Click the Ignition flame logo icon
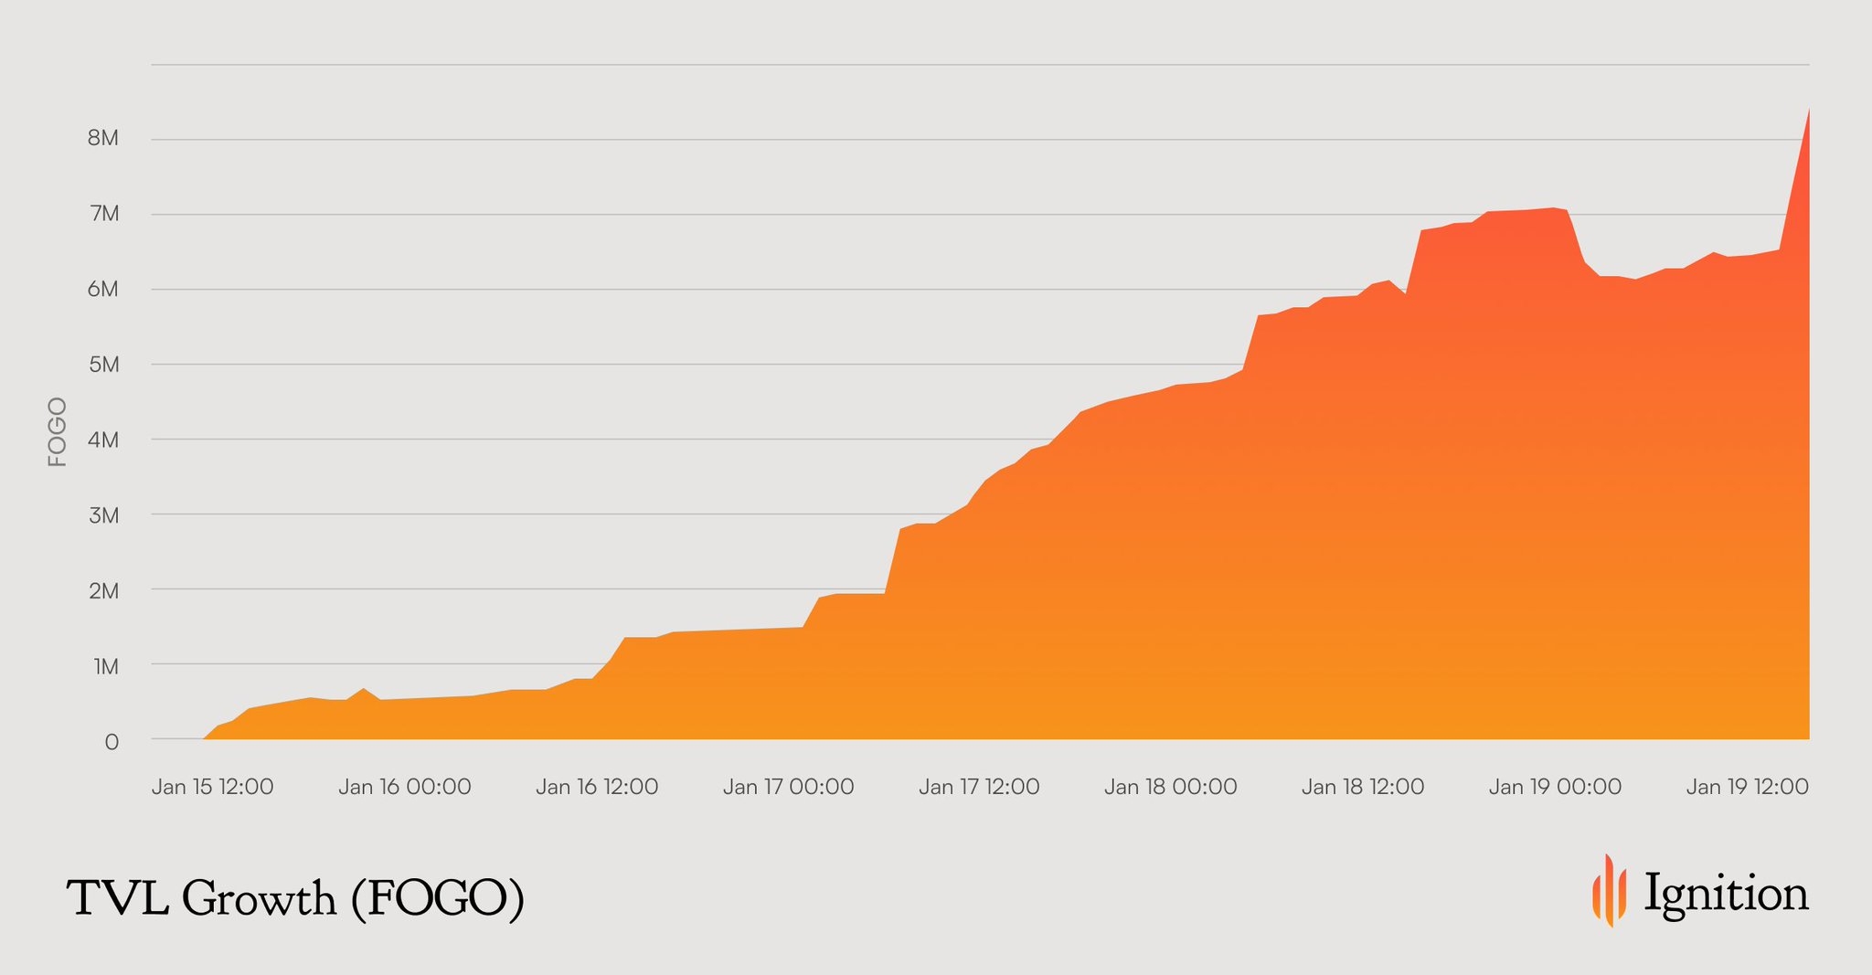This screenshot has height=975, width=1872. pyautogui.click(x=1609, y=891)
